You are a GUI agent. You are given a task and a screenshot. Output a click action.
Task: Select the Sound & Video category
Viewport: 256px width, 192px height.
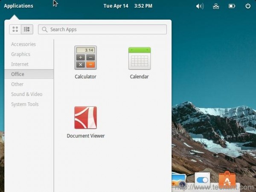(x=29, y=94)
